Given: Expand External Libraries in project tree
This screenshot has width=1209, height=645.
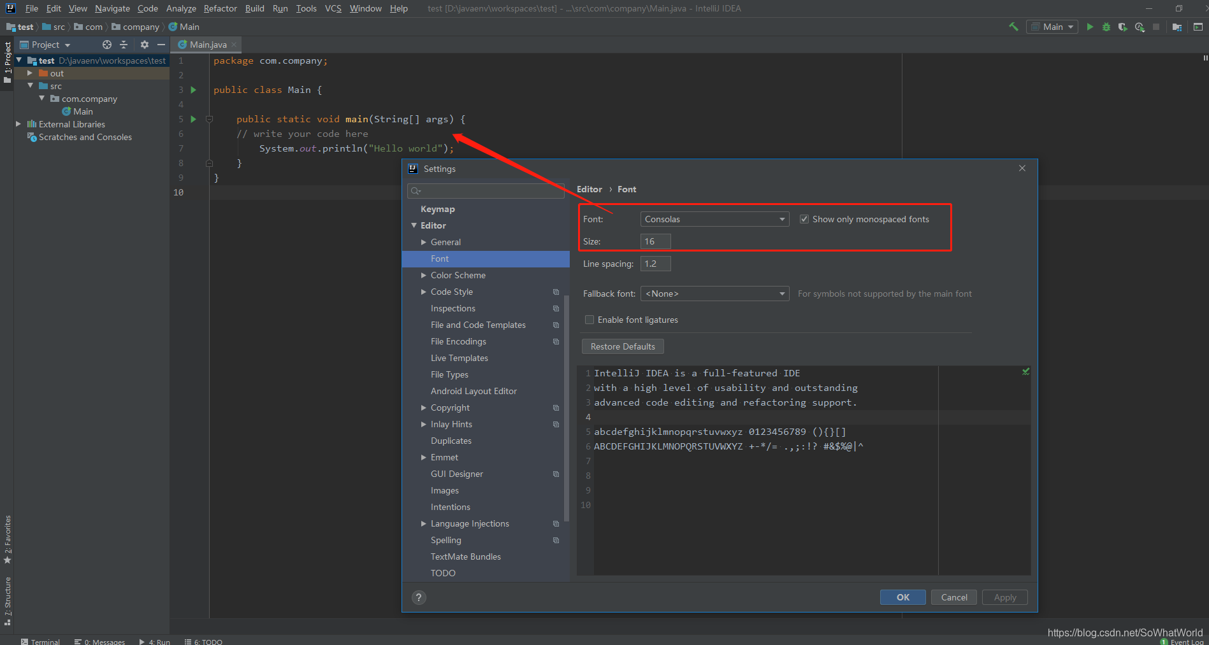Looking at the screenshot, I should pyautogui.click(x=18, y=124).
